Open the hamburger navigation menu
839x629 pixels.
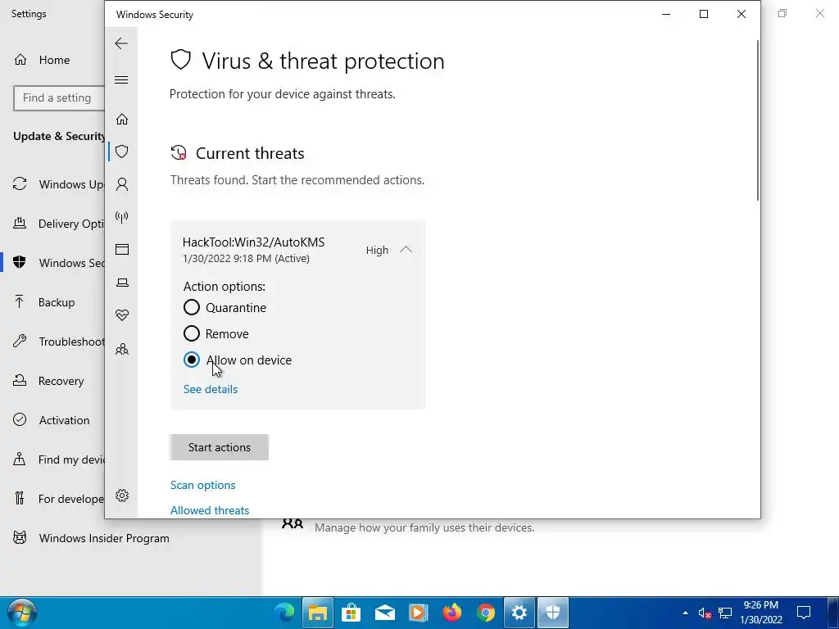point(121,79)
